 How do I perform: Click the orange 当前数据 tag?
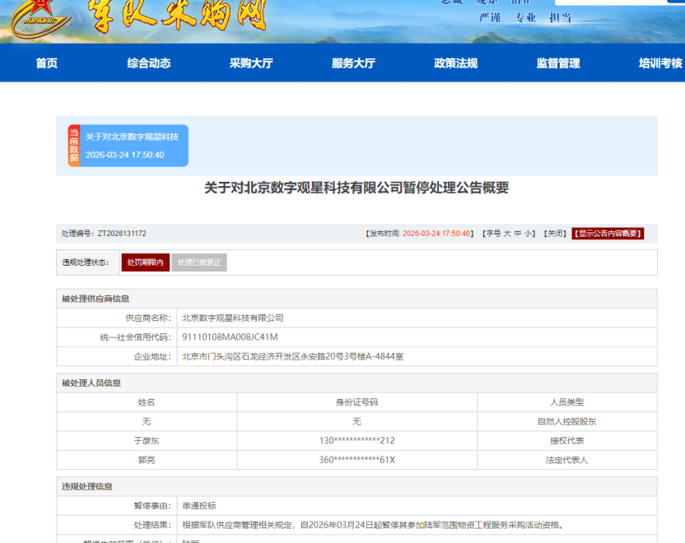[74, 146]
